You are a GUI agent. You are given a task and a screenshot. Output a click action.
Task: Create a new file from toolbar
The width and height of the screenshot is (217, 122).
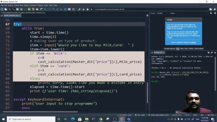[x=2, y=9]
